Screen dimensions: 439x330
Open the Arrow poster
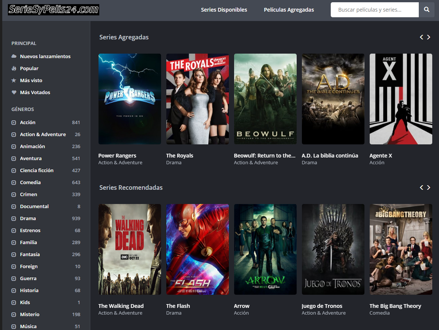point(265,249)
